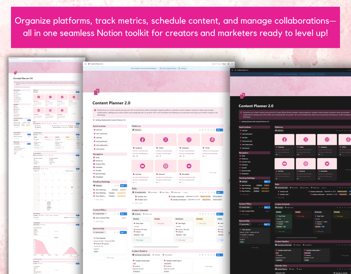Click the Add sponsor quick button in the middle window

tap(99, 149)
